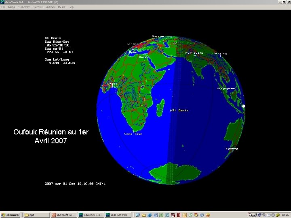Click the Singapore city label

pos(226,88)
